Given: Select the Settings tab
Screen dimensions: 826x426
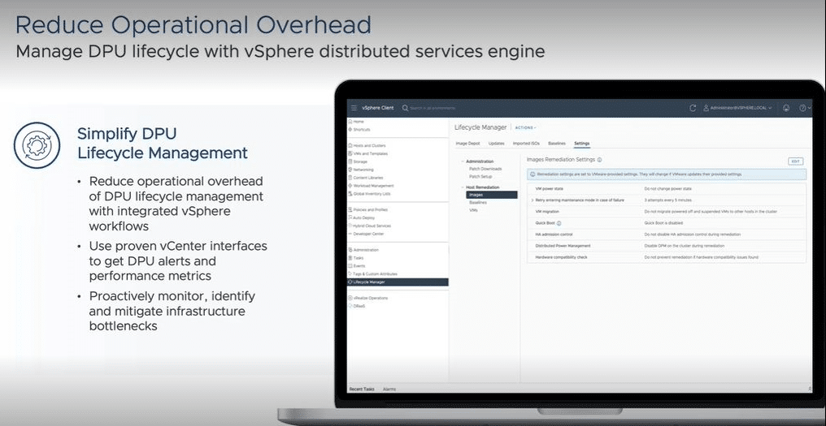Looking at the screenshot, I should [x=581, y=144].
